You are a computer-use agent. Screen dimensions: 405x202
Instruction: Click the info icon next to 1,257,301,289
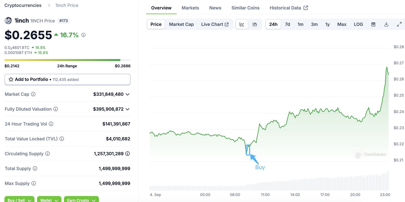click(x=128, y=154)
